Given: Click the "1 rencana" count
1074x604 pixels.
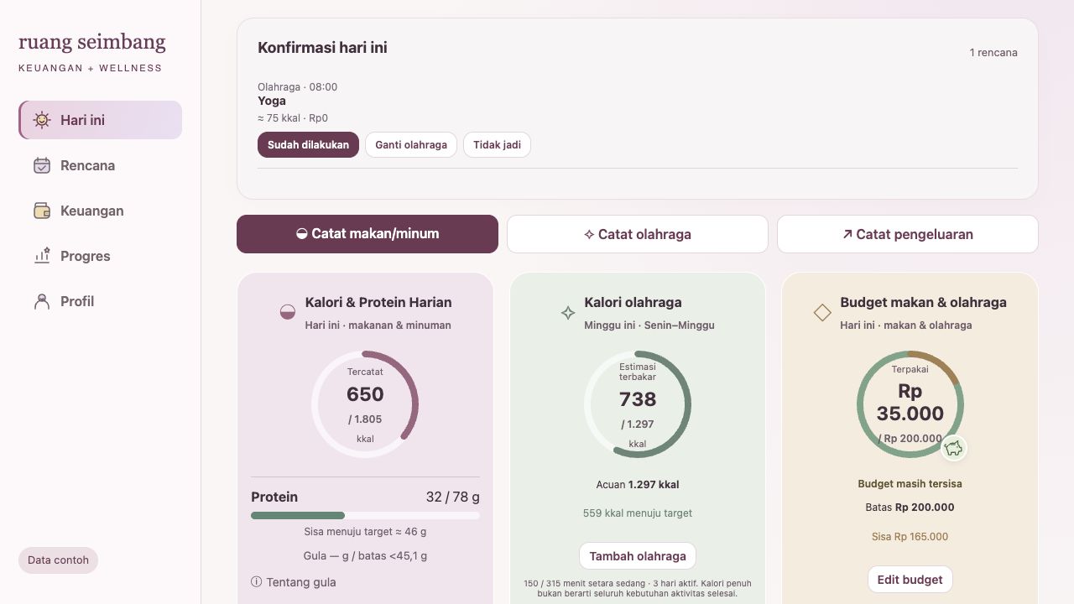Looking at the screenshot, I should 993,53.
